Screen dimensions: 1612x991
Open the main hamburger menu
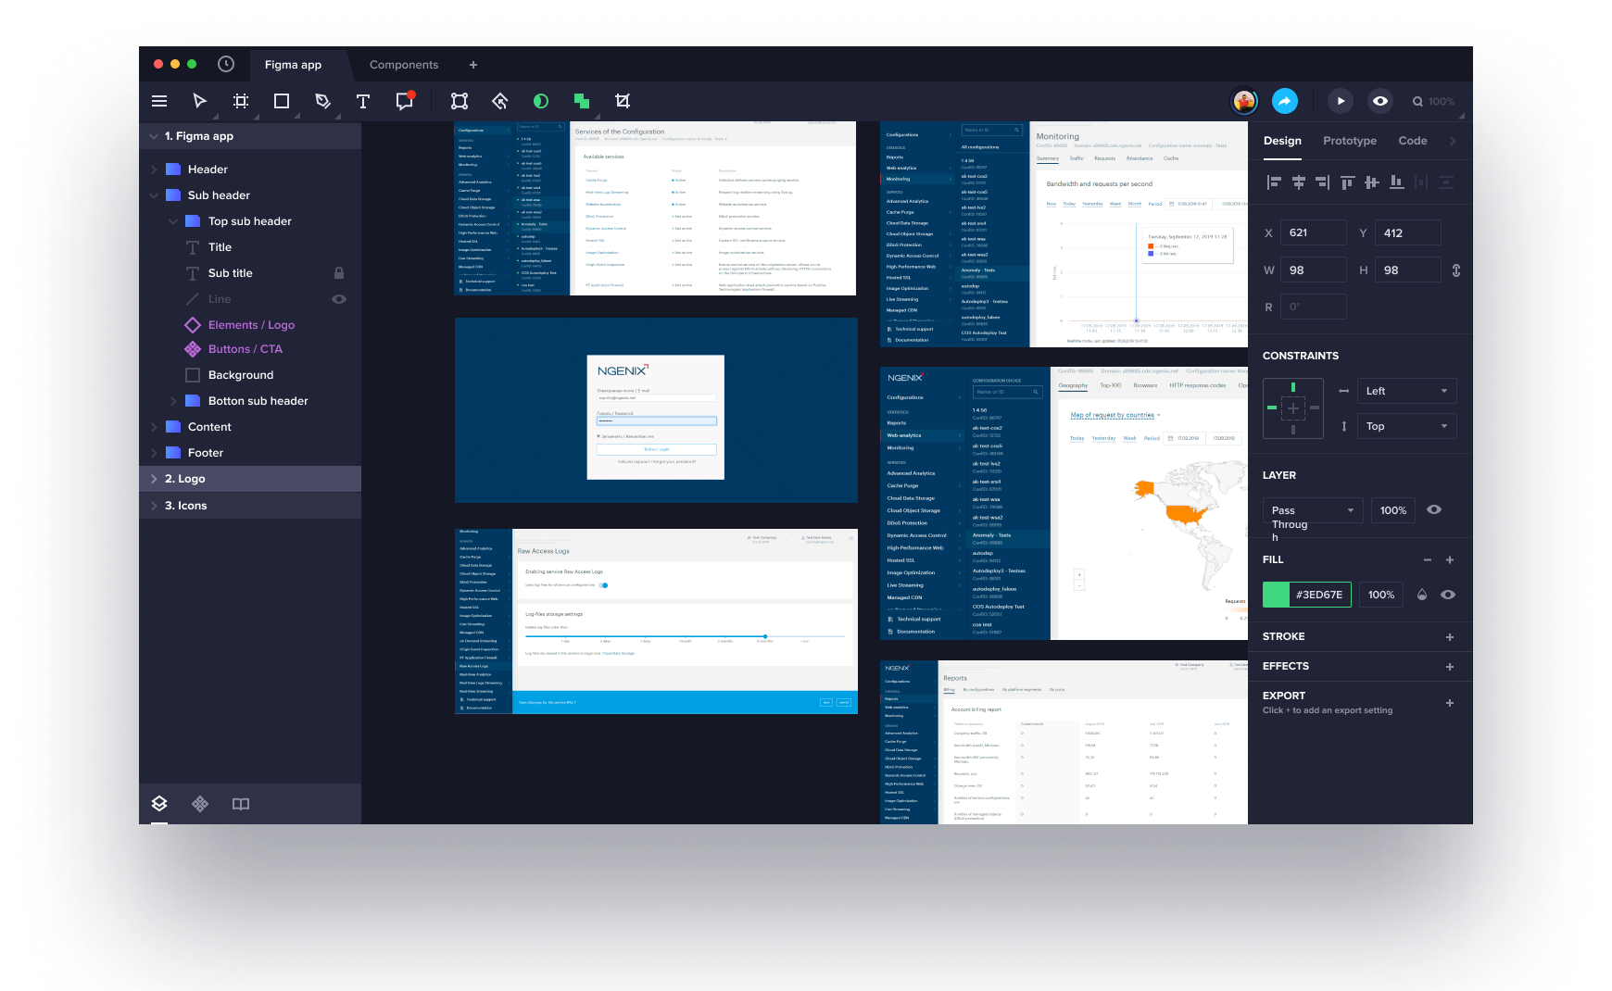(158, 101)
